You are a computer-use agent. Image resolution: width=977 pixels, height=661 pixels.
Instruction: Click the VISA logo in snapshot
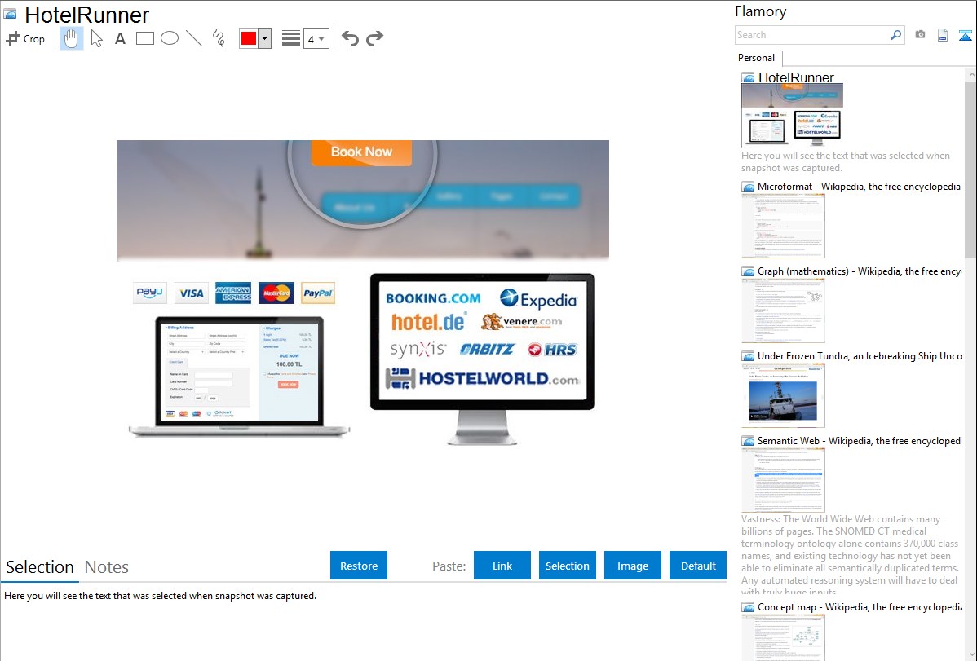[x=192, y=293]
